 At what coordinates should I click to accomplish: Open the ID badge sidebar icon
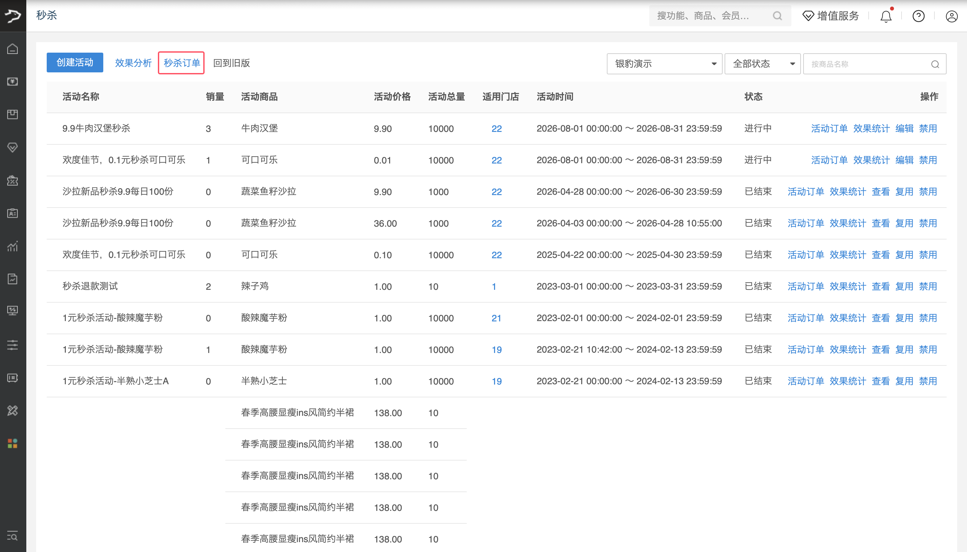[x=12, y=213]
